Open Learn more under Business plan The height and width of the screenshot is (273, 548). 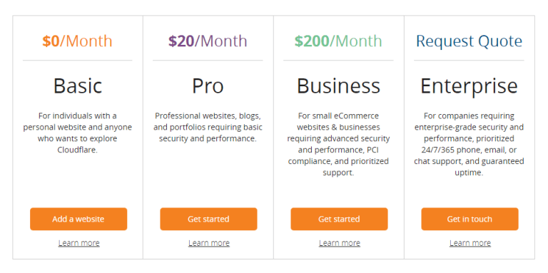(340, 242)
